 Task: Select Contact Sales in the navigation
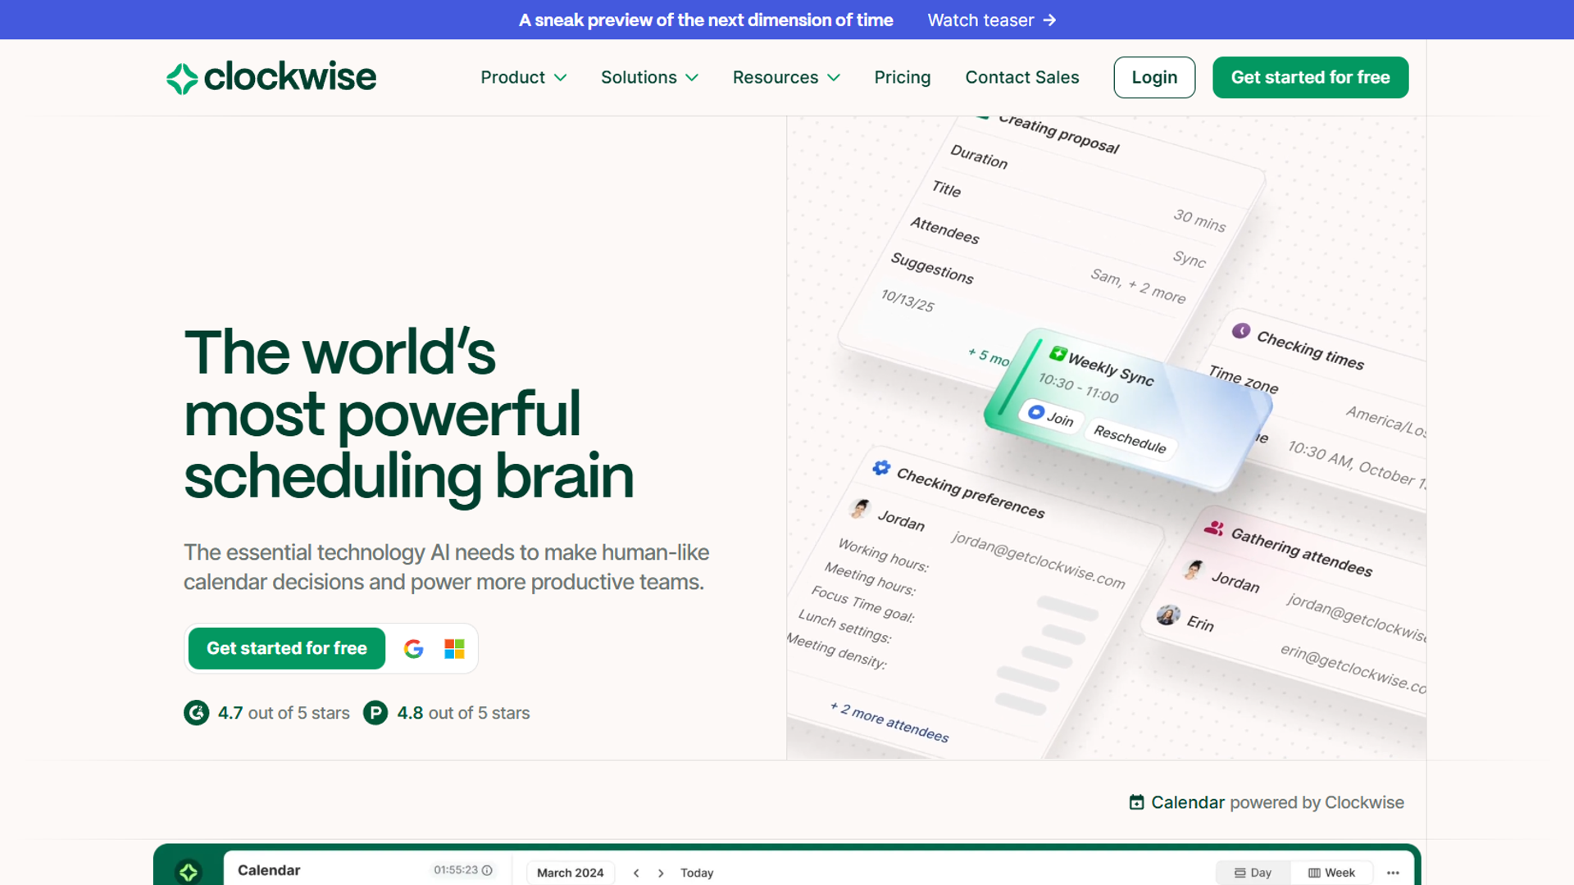point(1022,77)
